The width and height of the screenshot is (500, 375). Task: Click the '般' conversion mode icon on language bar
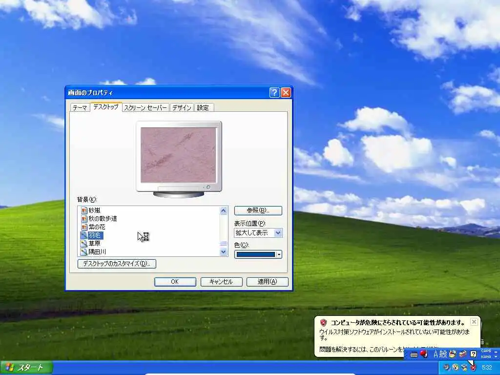click(443, 354)
